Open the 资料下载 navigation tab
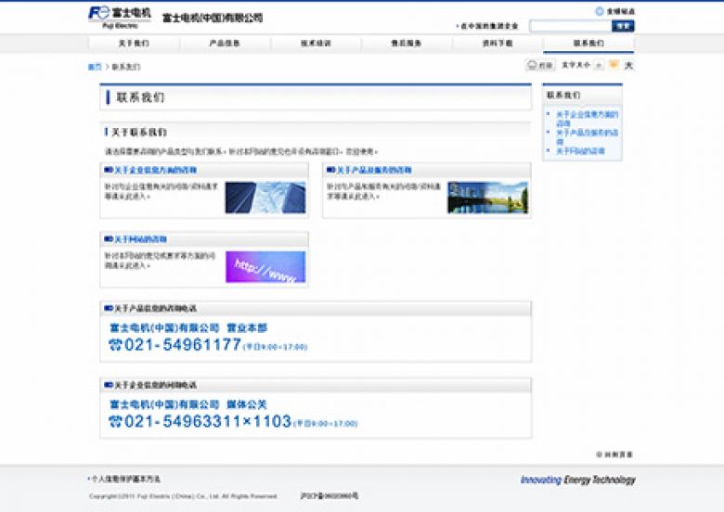This screenshot has width=724, height=512. [498, 44]
